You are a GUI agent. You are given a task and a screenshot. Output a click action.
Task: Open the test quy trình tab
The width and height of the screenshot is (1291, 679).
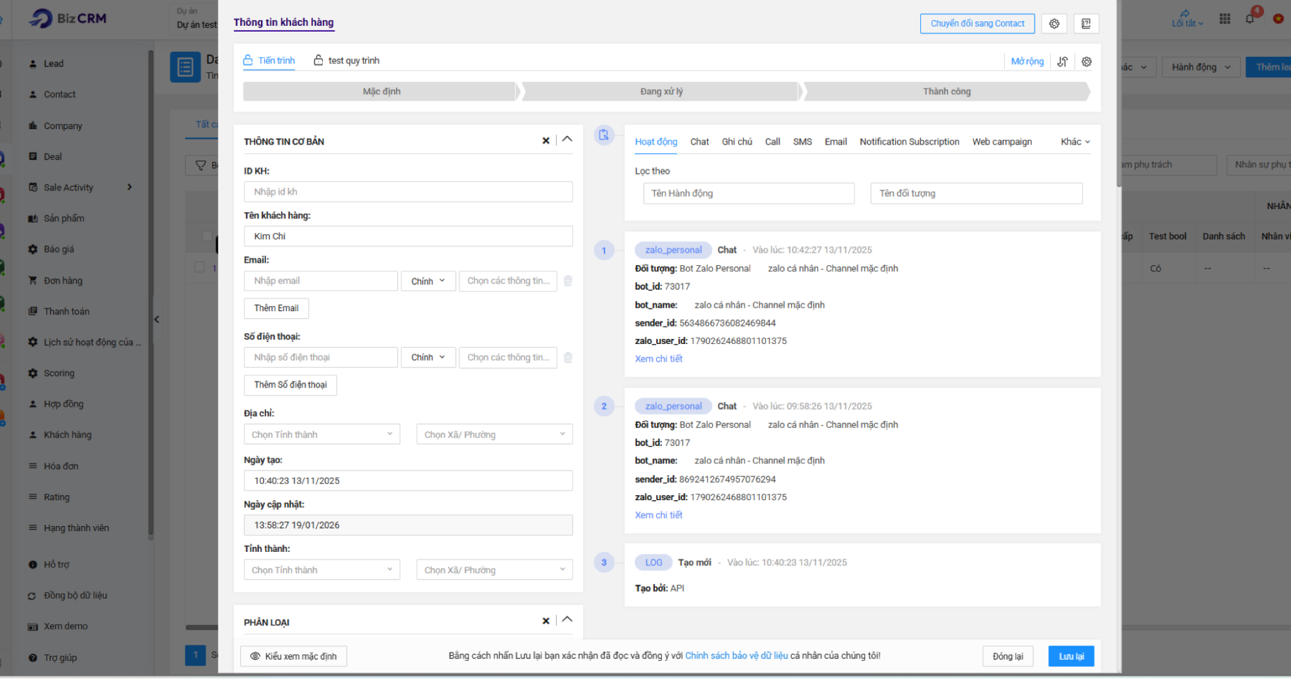[x=347, y=61]
